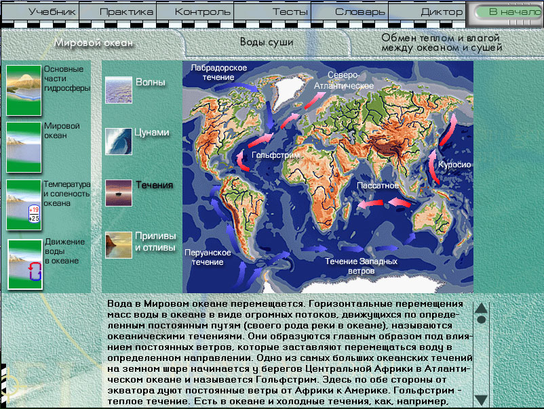Click the Волны topic label

150,82
